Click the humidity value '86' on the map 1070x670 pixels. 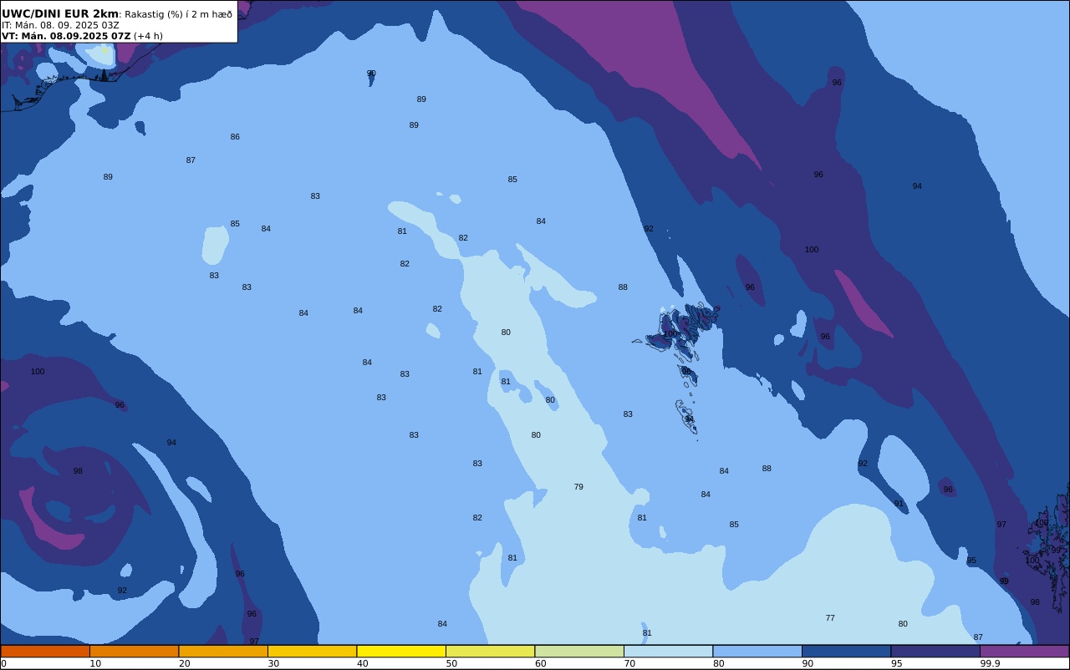click(235, 137)
